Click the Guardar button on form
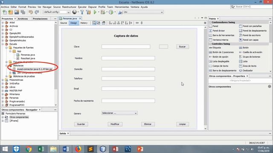Screen dimensions: 273x153 point(81,124)
